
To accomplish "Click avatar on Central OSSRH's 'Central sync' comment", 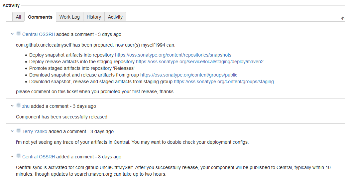I will [19, 156].
